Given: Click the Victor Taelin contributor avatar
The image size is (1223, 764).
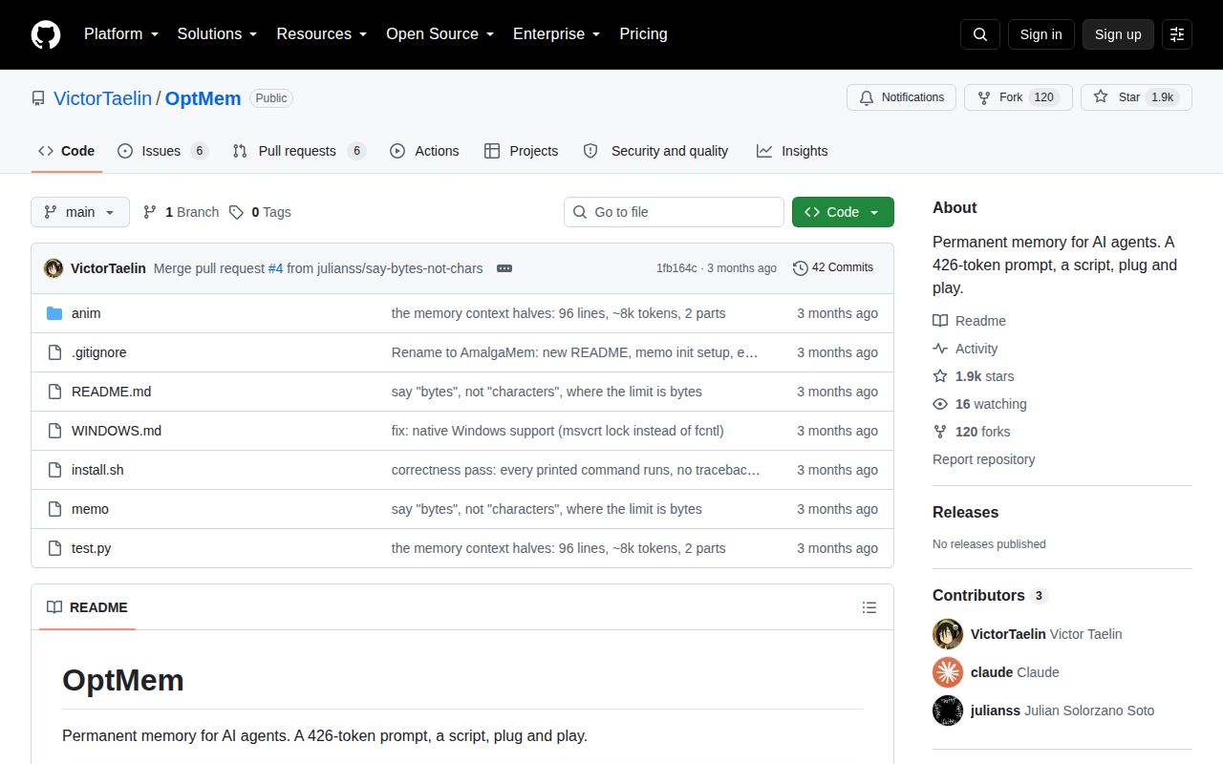Looking at the screenshot, I should point(948,634).
